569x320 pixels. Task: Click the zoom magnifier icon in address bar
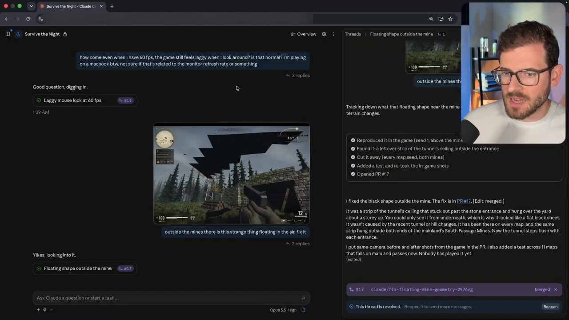431,19
